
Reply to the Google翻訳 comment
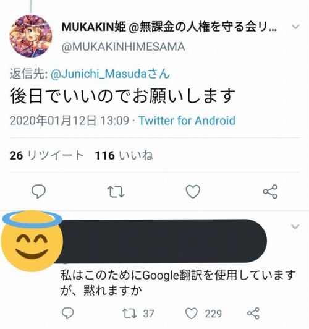68,314
